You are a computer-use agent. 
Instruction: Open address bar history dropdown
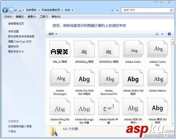coord(112,10)
